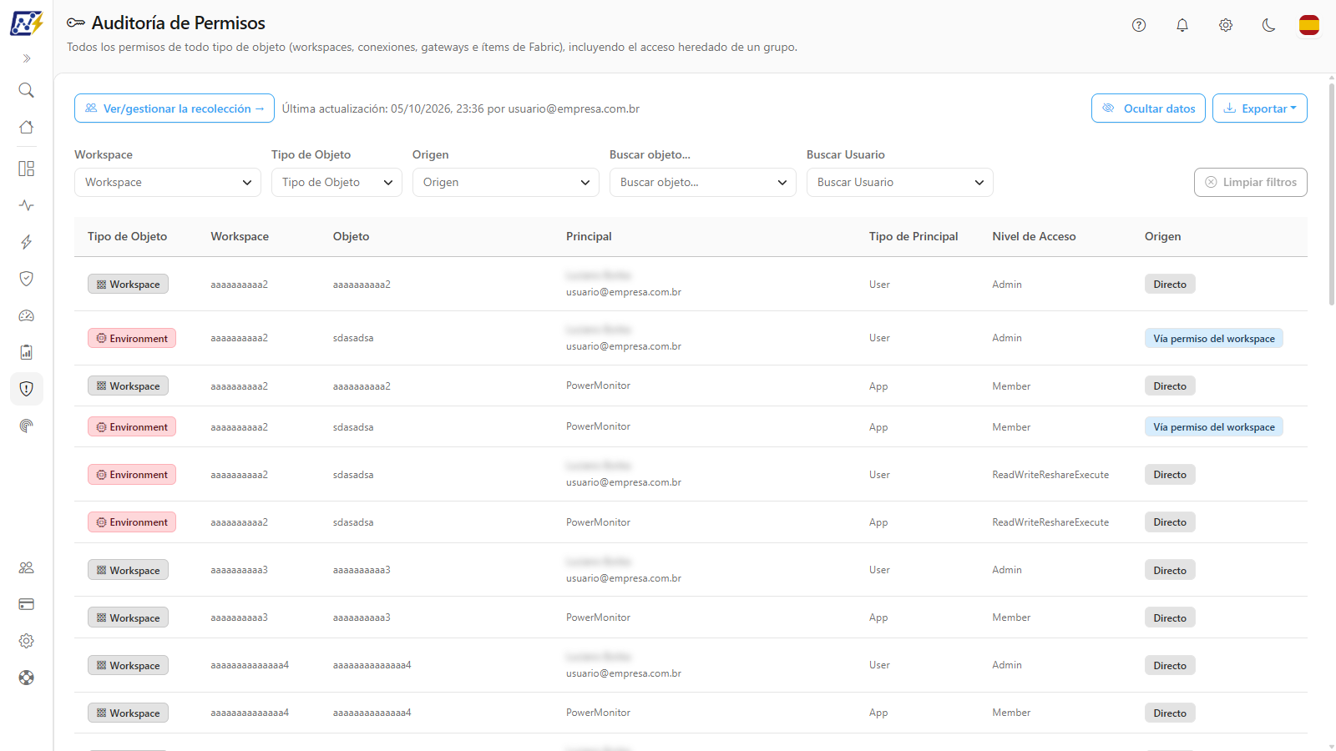The width and height of the screenshot is (1336, 751).
Task: Toggle Ocultar datos visibility button
Action: [x=1148, y=108]
